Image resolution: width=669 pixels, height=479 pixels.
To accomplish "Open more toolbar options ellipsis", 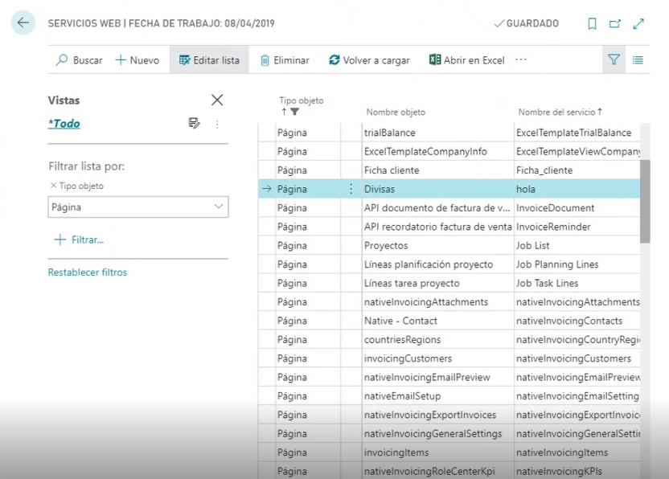I will pos(521,60).
